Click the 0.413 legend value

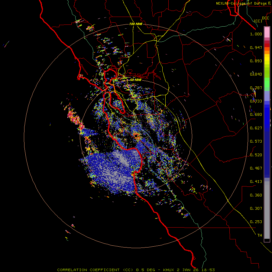256,182
